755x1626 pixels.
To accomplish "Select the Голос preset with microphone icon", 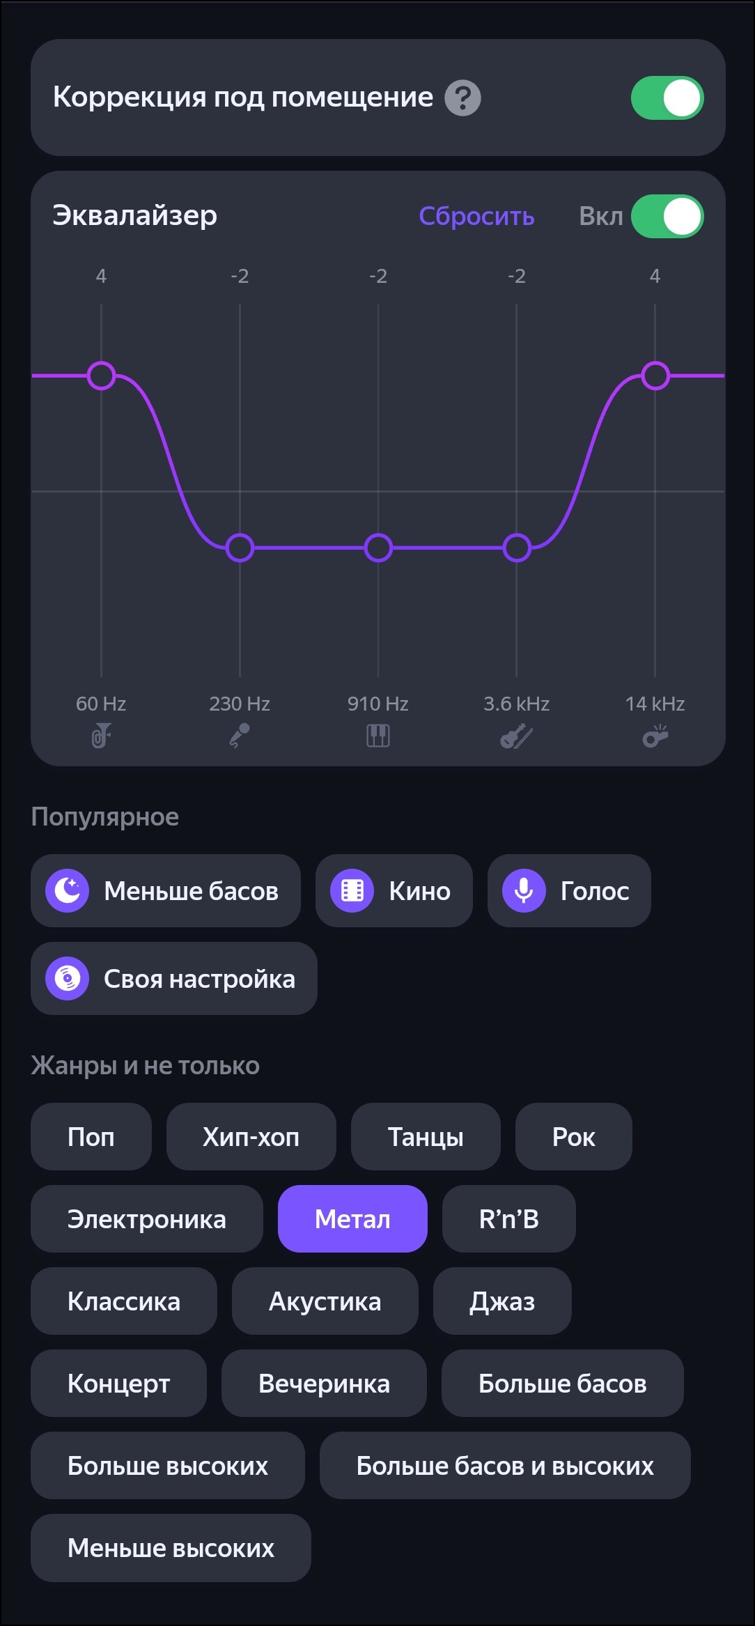I will tap(569, 891).
